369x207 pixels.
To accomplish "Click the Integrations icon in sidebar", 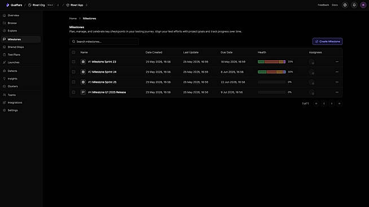I will [5, 102].
